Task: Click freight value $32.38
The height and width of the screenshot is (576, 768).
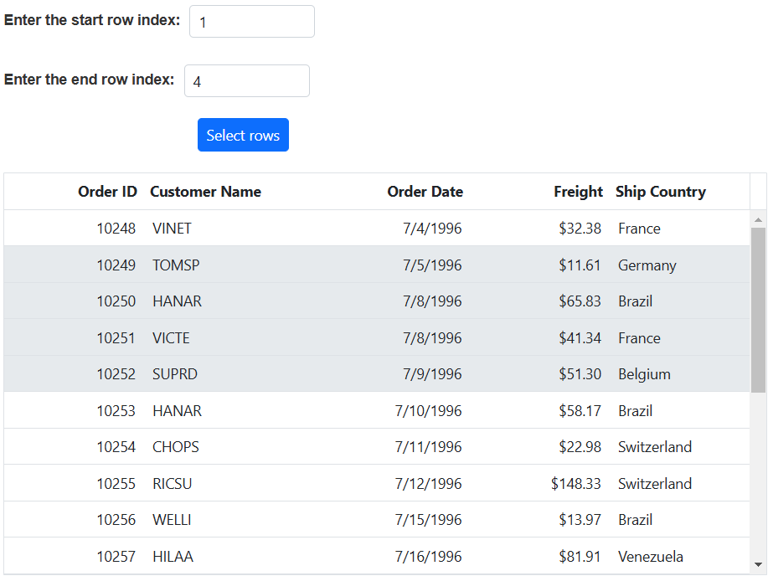Action: (x=580, y=229)
